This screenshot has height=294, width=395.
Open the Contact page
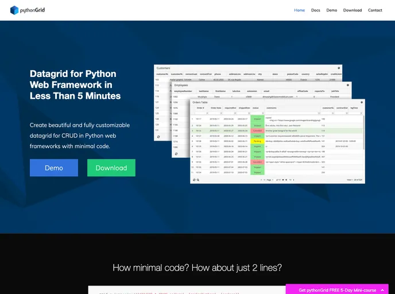375,10
